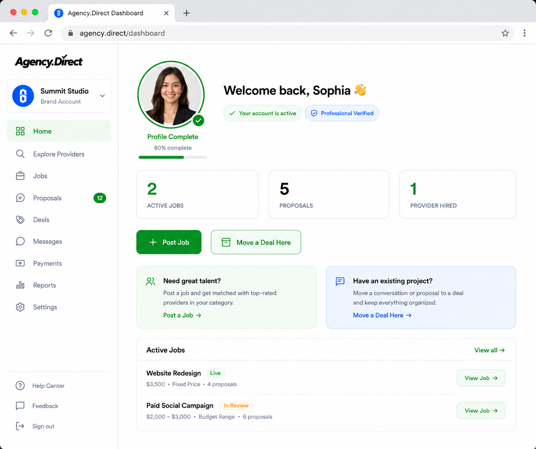Open Home in the sidebar
The image size is (536, 449).
(59, 131)
